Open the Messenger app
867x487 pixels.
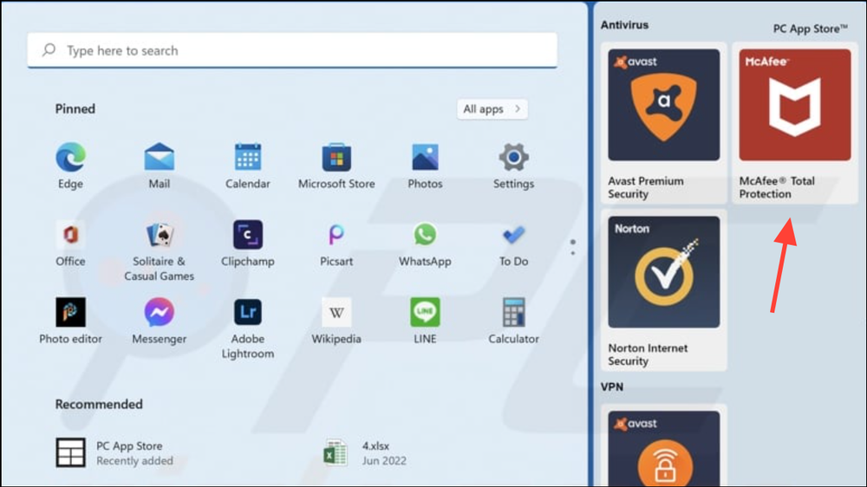coord(159,313)
